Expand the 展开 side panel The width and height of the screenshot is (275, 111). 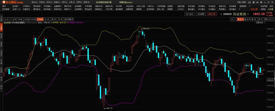pyautogui.click(x=267, y=19)
